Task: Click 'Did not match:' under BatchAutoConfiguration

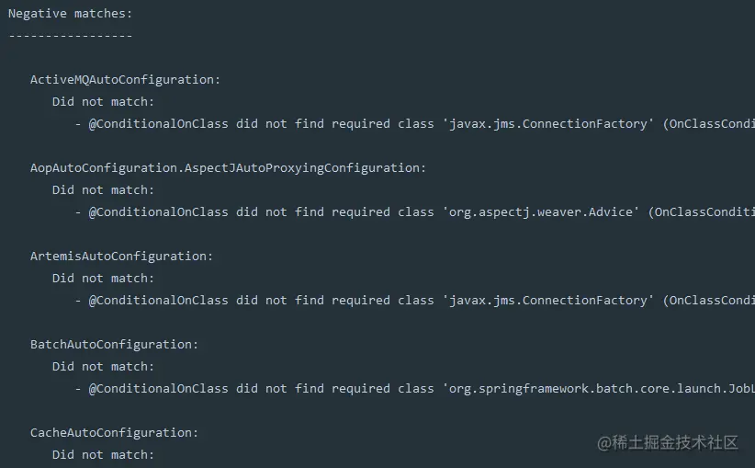Action: tap(103, 366)
